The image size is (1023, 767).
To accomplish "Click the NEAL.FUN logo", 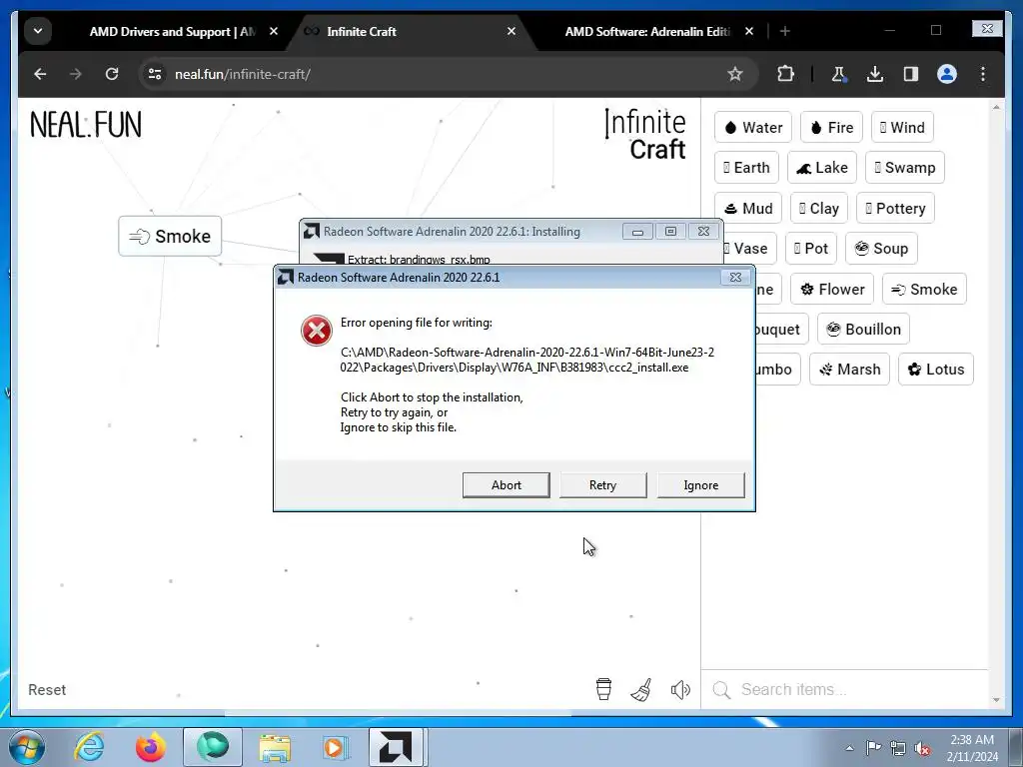I will tap(86, 125).
